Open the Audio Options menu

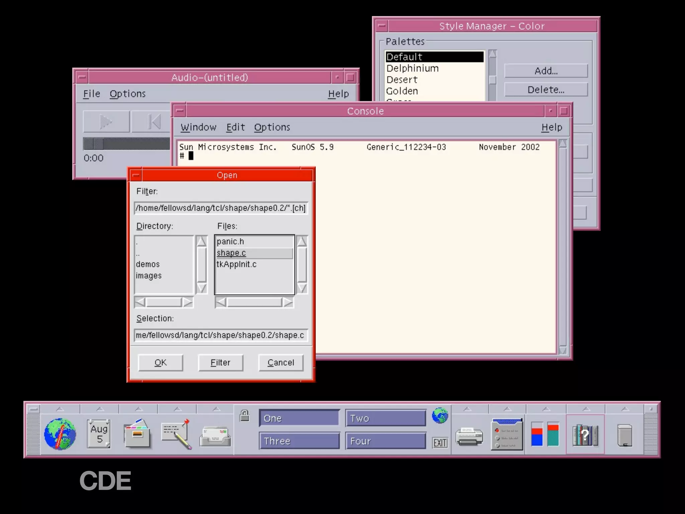(127, 94)
